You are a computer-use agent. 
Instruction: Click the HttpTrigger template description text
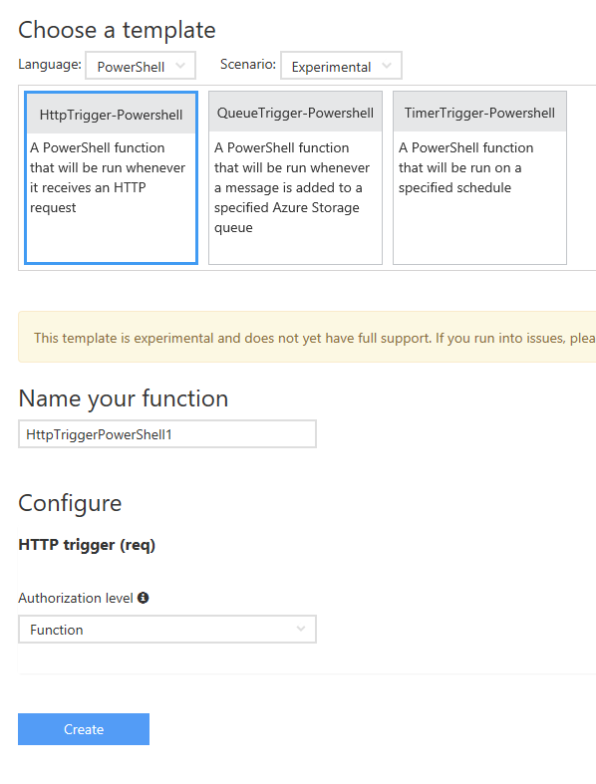108,177
